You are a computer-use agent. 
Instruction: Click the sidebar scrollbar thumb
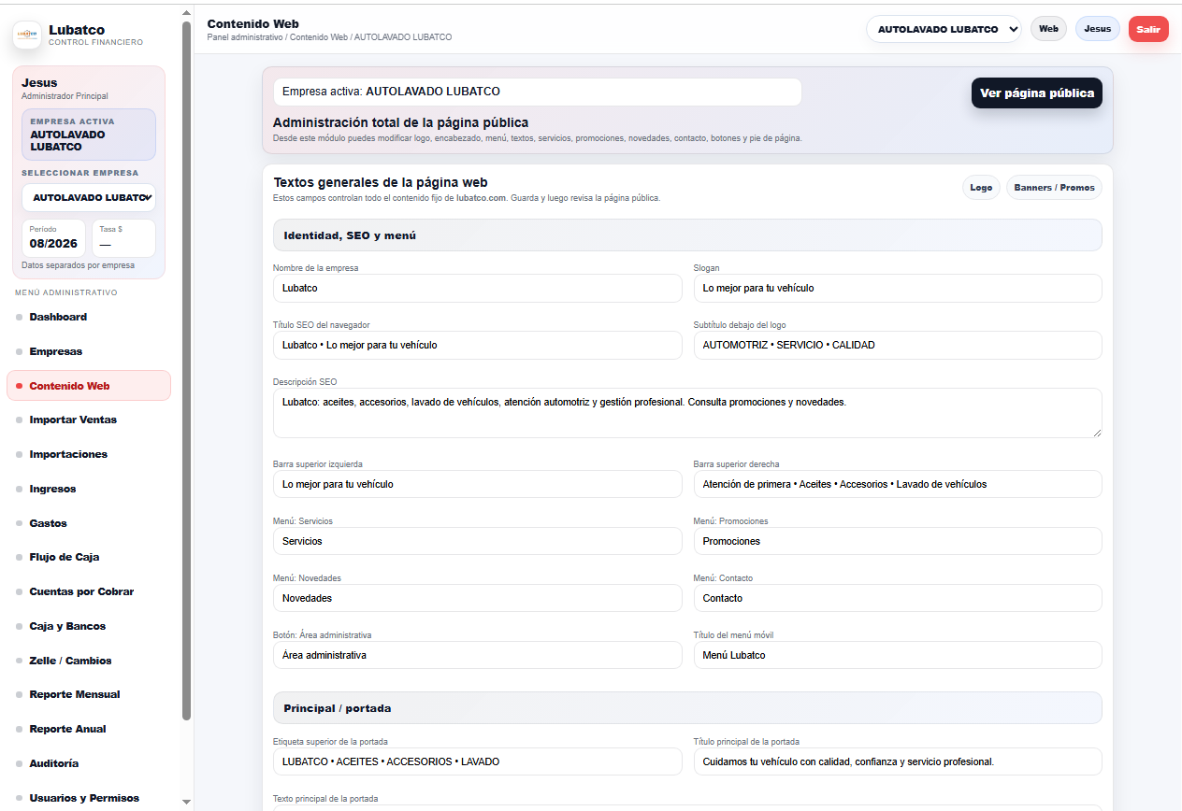pyautogui.click(x=186, y=369)
